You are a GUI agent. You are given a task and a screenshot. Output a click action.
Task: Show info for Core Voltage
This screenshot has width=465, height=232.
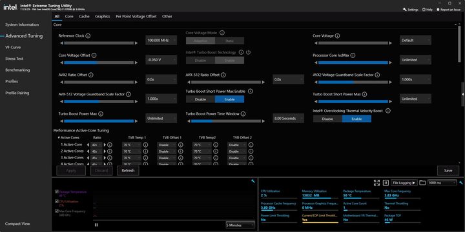pos(337,35)
